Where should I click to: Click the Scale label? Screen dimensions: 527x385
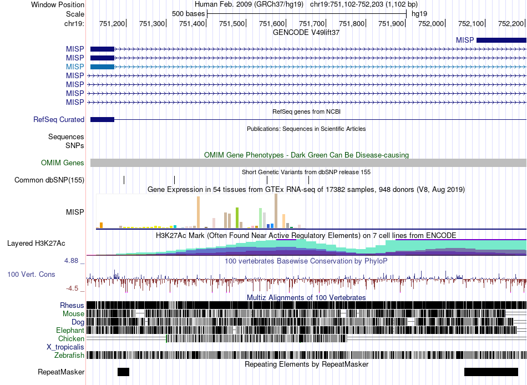pyautogui.click(x=75, y=14)
